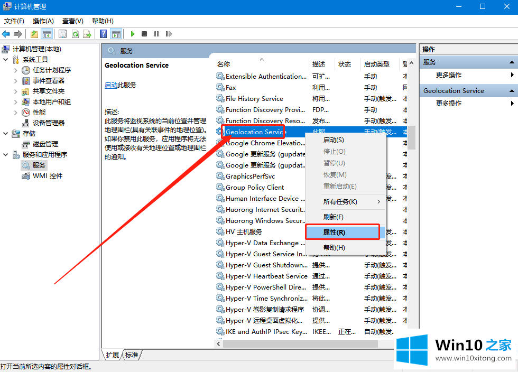The image size is (518, 372).
Task: Click the Refresh toolbar icon
Action: (x=75, y=34)
